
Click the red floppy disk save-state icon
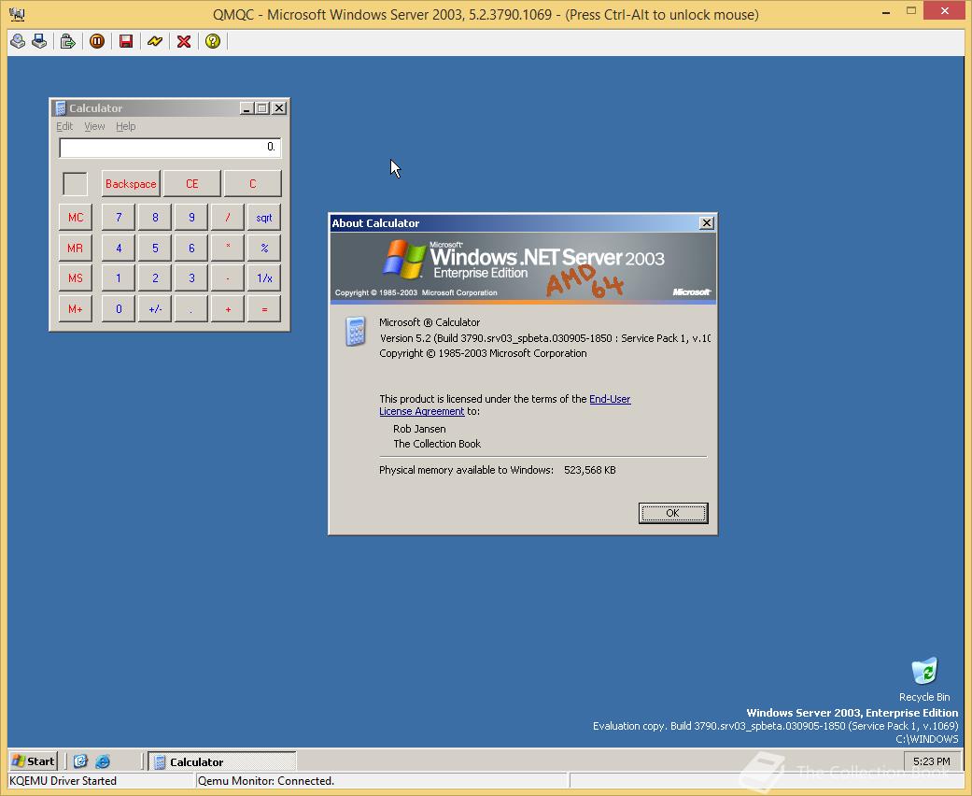126,41
